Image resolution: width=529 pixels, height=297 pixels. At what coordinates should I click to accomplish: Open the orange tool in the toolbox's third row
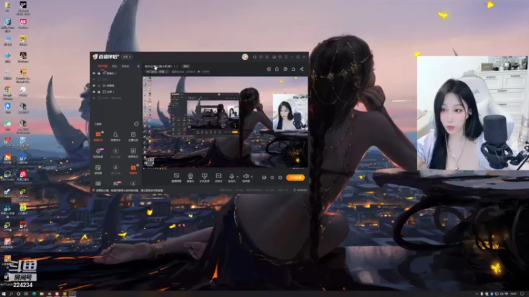point(134,169)
